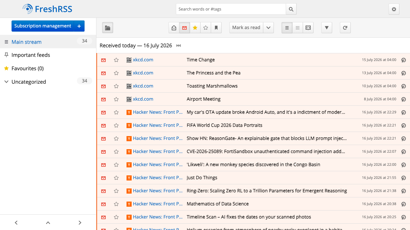This screenshot has width=410, height=230.
Task: Mark the OTA update article as read
Action: [103, 112]
